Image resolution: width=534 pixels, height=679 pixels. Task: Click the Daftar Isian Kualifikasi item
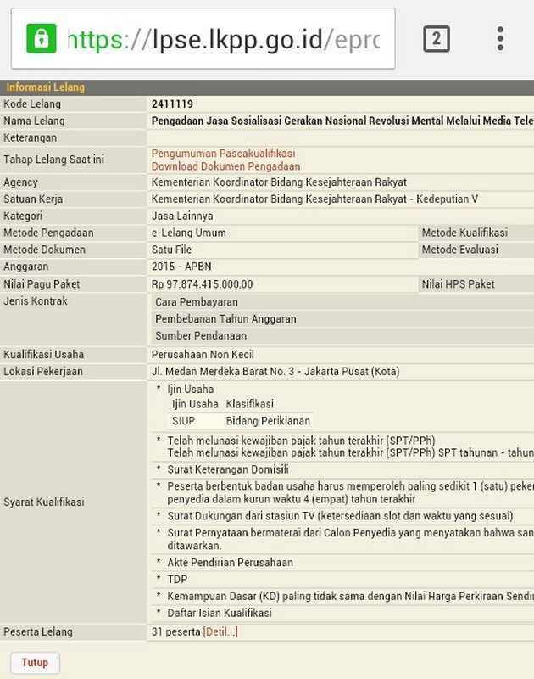(x=220, y=613)
